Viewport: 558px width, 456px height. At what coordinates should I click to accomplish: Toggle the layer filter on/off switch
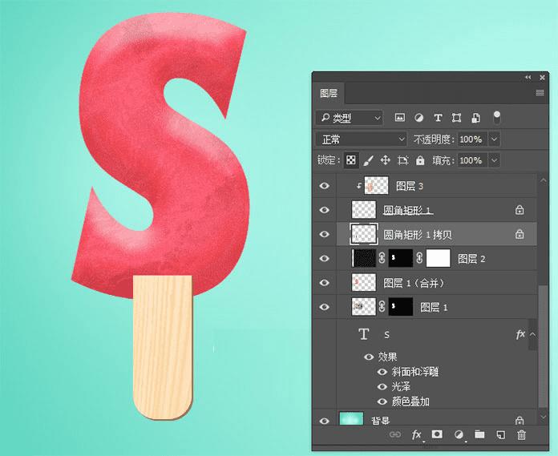click(x=496, y=117)
